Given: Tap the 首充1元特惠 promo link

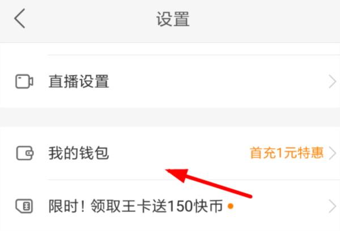Looking at the screenshot, I should [287, 153].
